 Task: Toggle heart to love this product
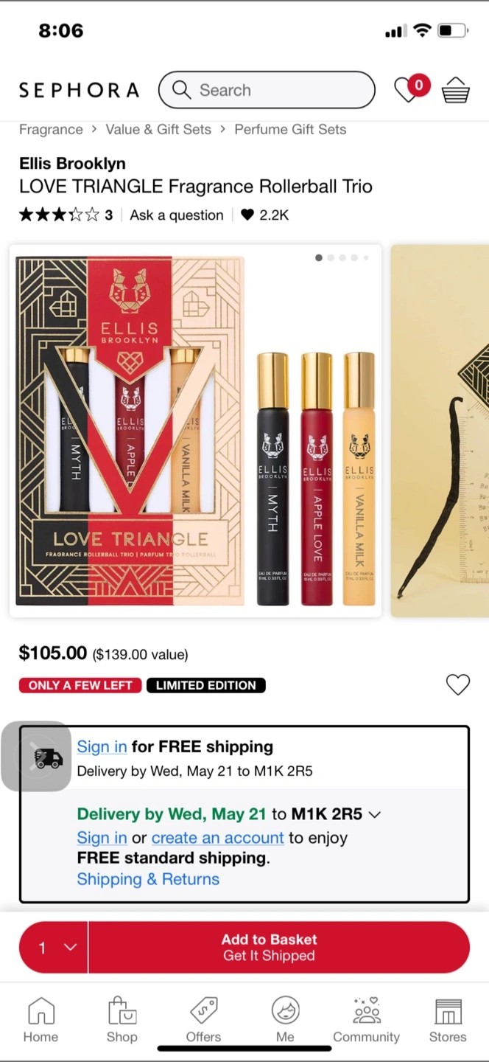coord(457,684)
